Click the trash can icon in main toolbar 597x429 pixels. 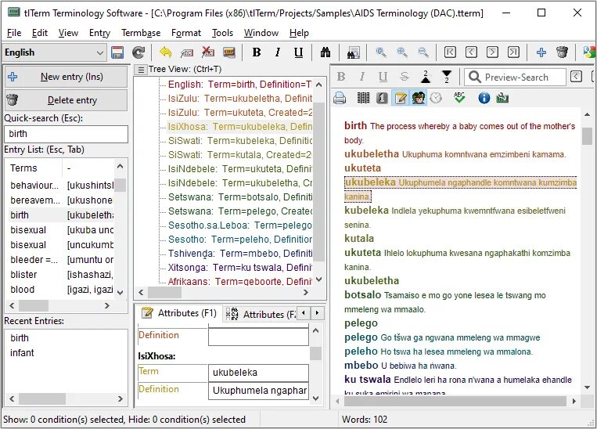coord(562,52)
